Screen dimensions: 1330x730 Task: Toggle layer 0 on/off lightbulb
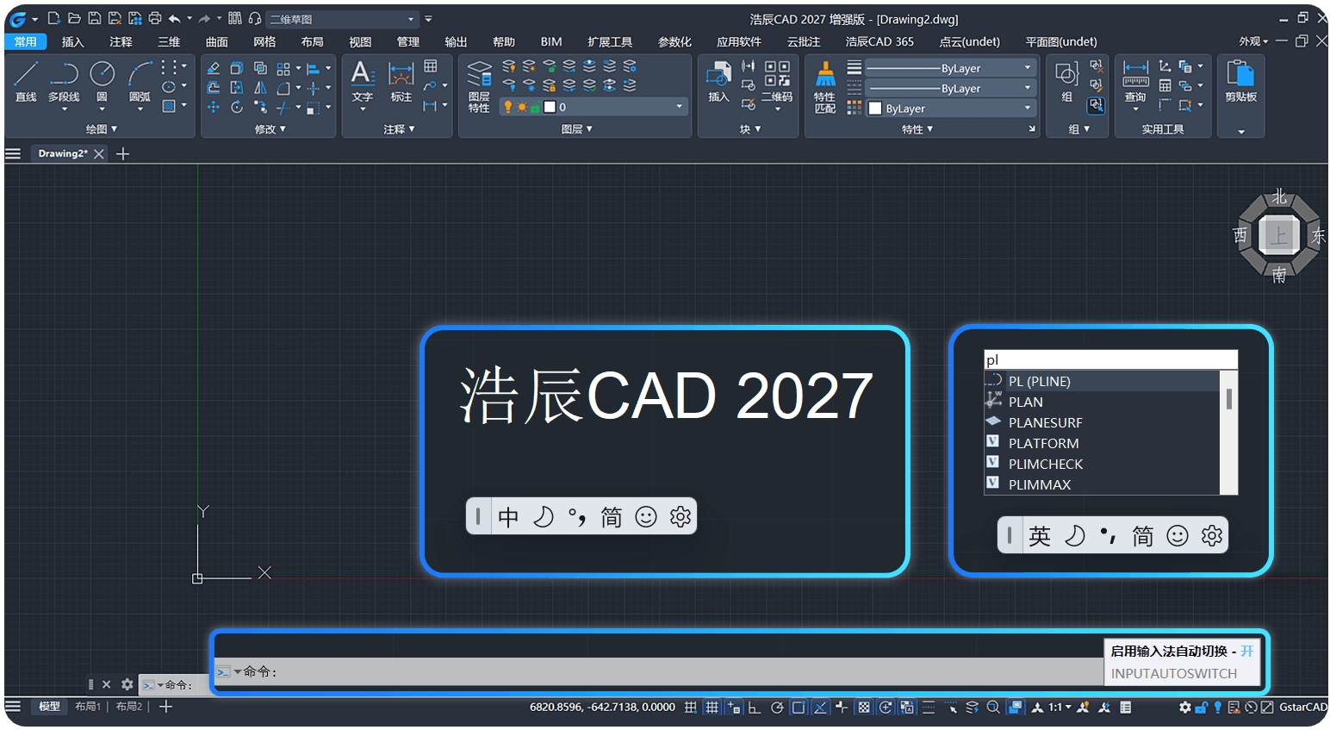pos(508,107)
